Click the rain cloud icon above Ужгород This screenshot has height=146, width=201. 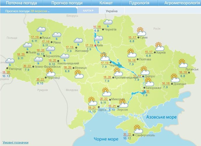[x=10, y=61]
